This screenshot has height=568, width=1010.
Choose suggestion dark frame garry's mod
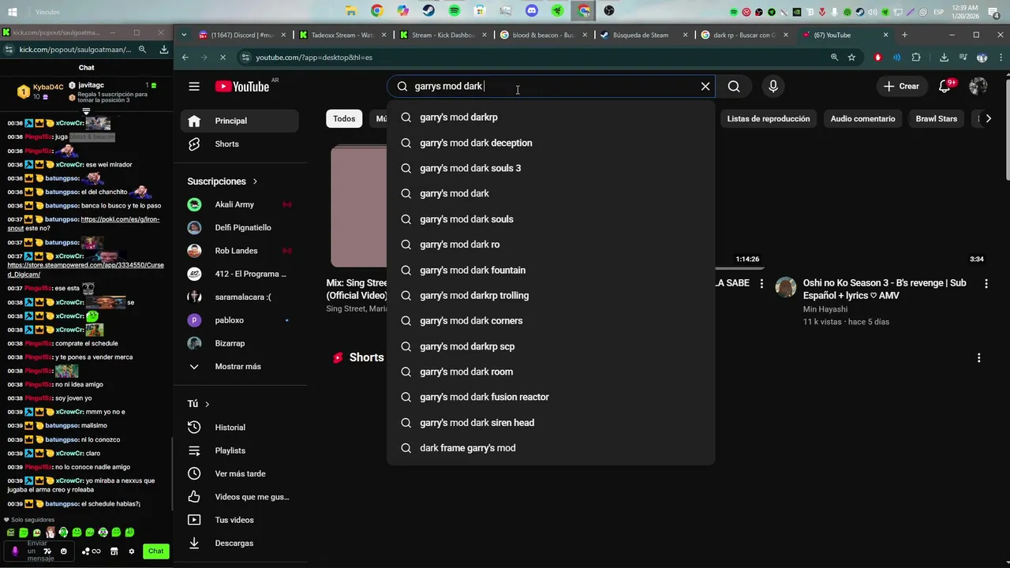551,448
